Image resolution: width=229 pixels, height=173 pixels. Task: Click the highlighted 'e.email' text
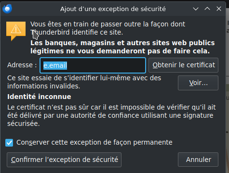(55, 65)
